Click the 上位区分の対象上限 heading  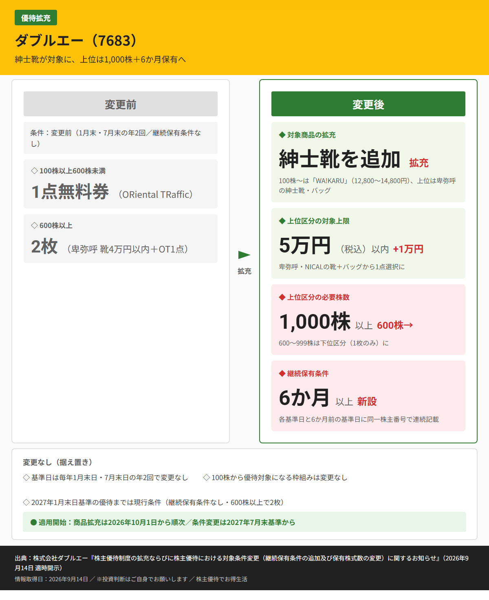pos(314,221)
